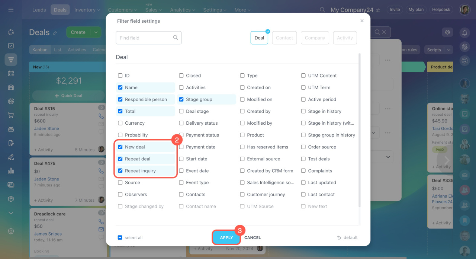The image size is (476, 259).
Task: Open the calendar icon in left sidebar
Action: tap(11, 73)
